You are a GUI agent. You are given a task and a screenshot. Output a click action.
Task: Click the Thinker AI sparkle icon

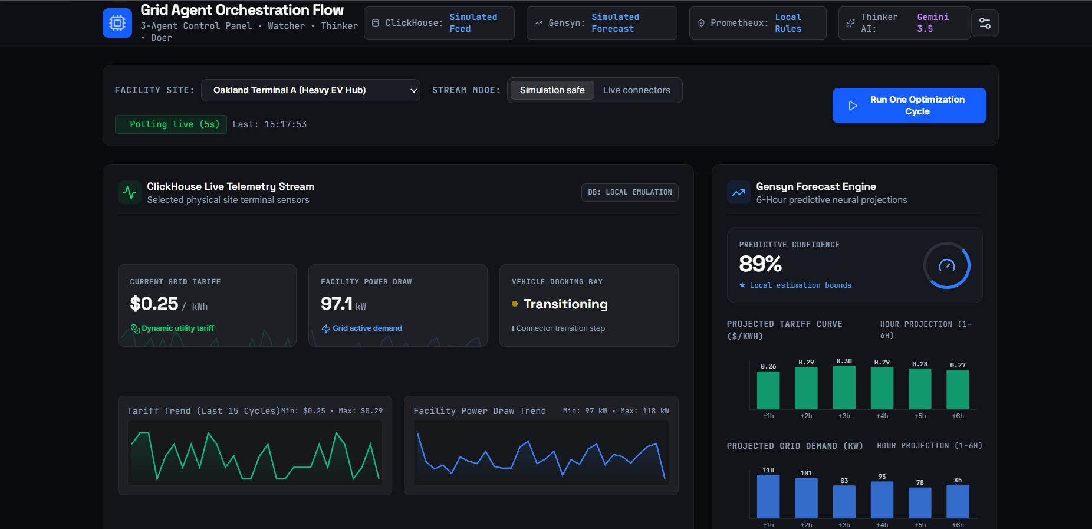(850, 23)
